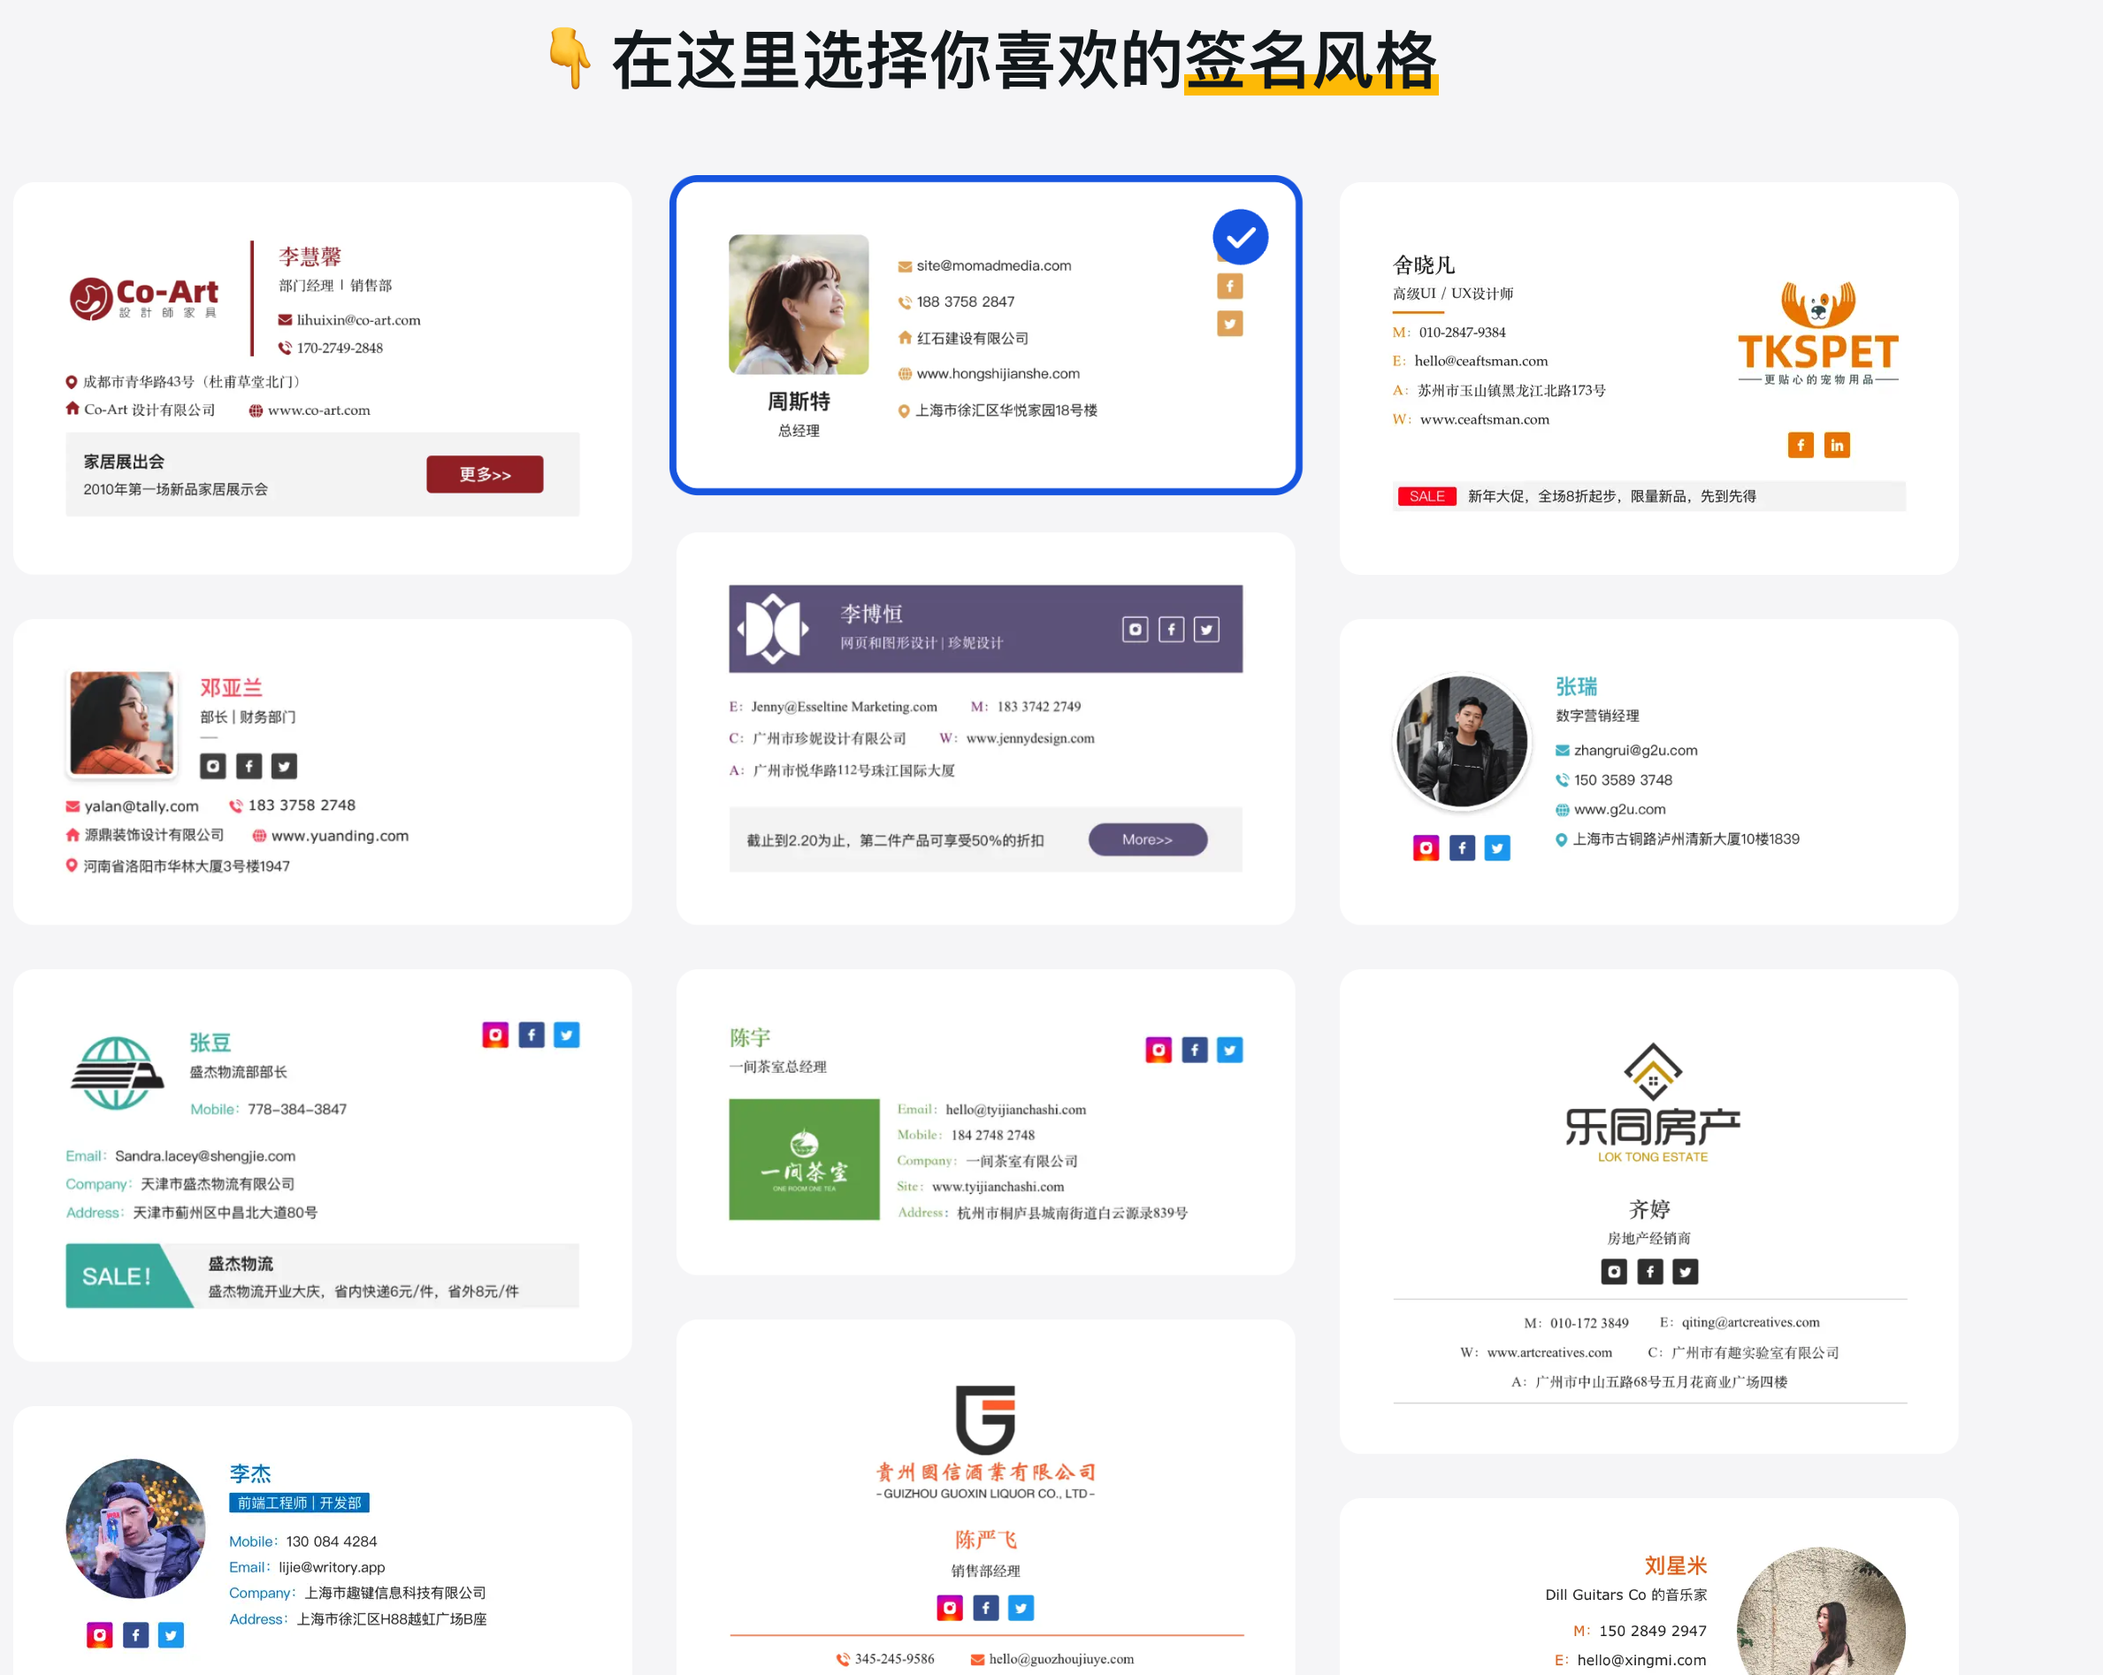Viewport: 2103px width, 1675px height.
Task: Click the Facebook icon on 邓亚兰's card
Action: click(x=249, y=766)
